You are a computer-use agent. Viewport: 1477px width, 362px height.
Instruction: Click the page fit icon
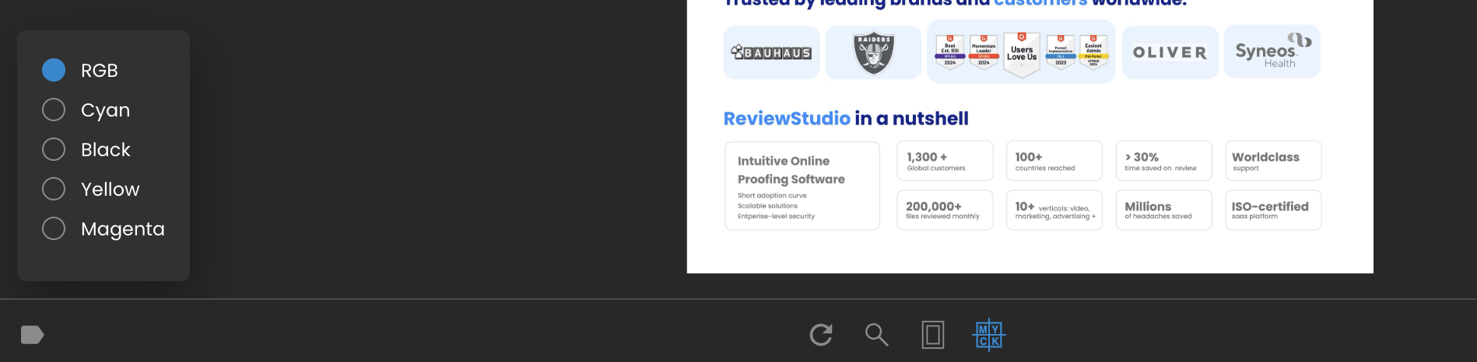point(932,335)
